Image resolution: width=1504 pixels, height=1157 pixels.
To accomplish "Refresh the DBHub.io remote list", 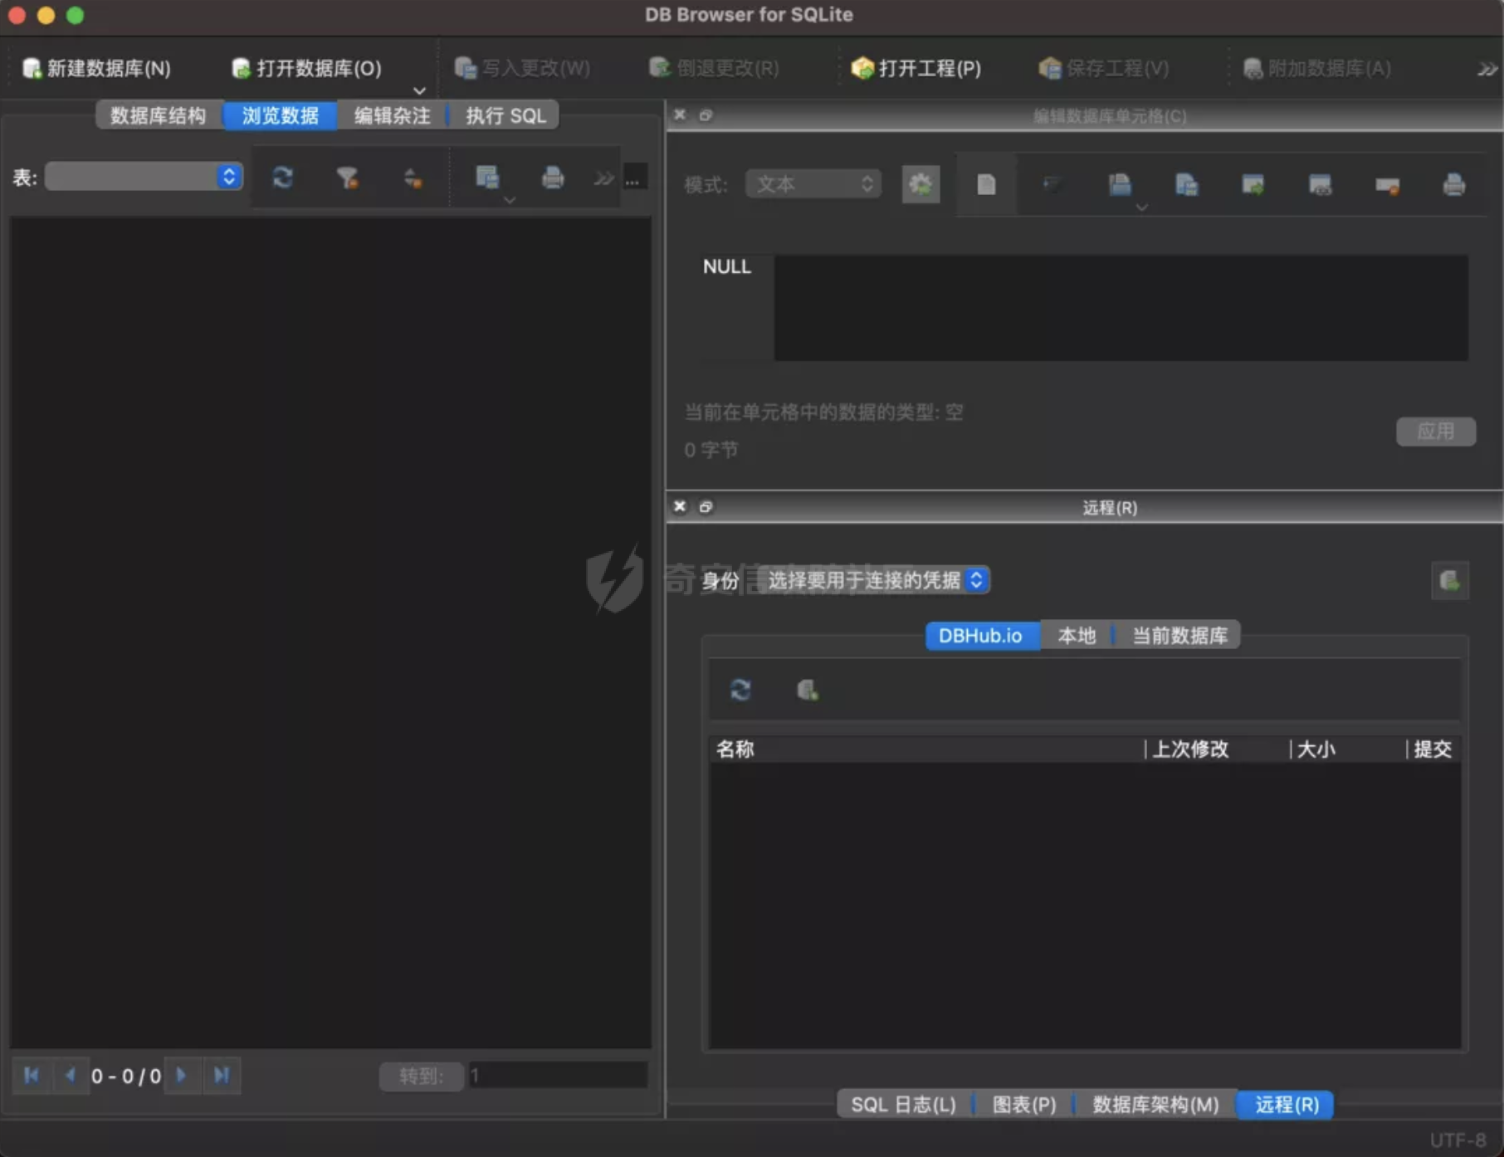I will [740, 690].
